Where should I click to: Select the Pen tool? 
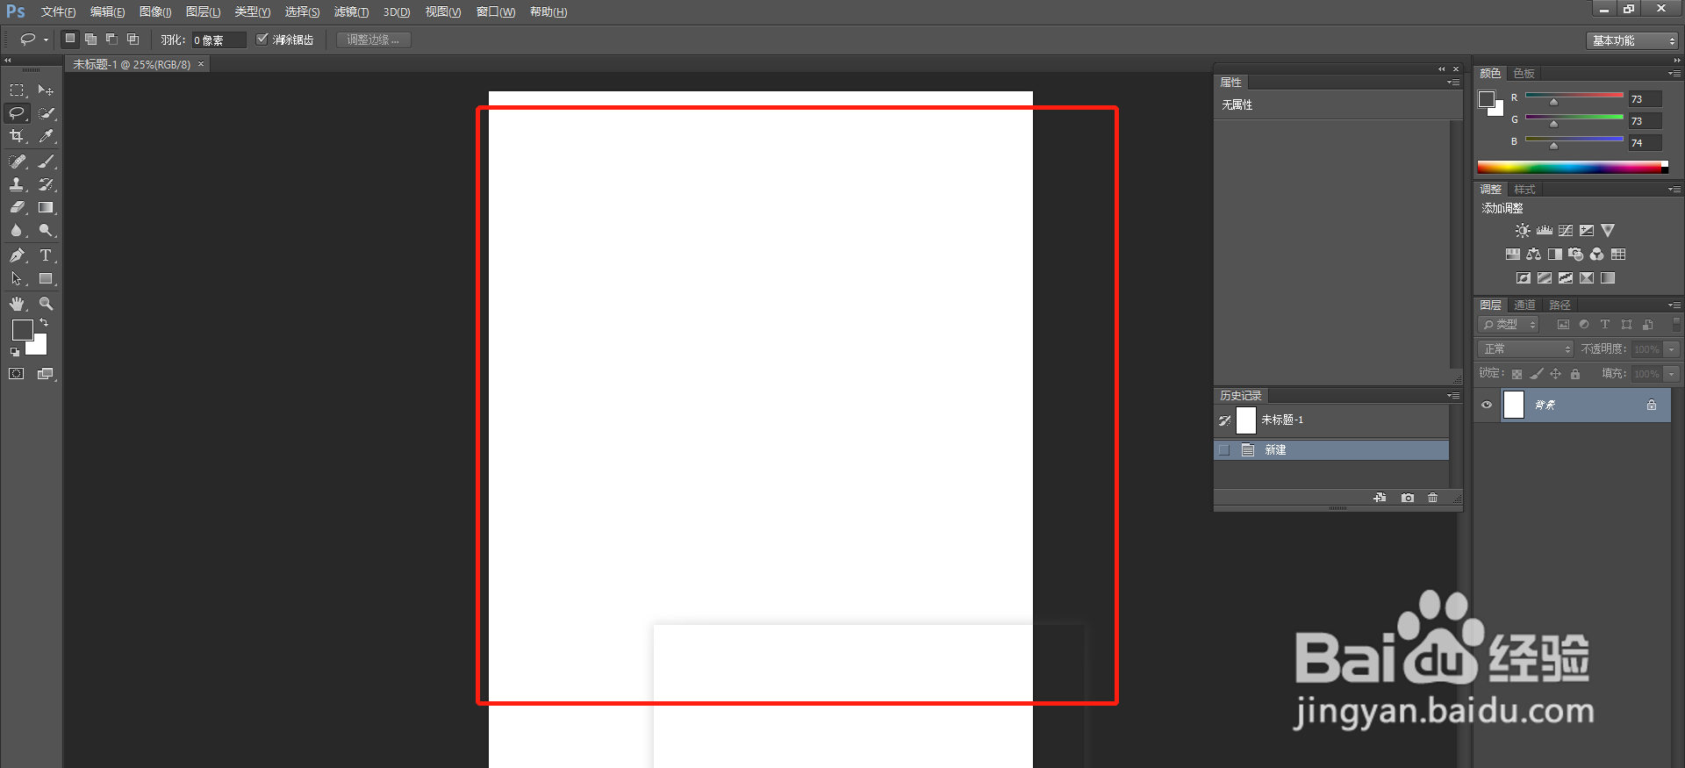[17, 255]
